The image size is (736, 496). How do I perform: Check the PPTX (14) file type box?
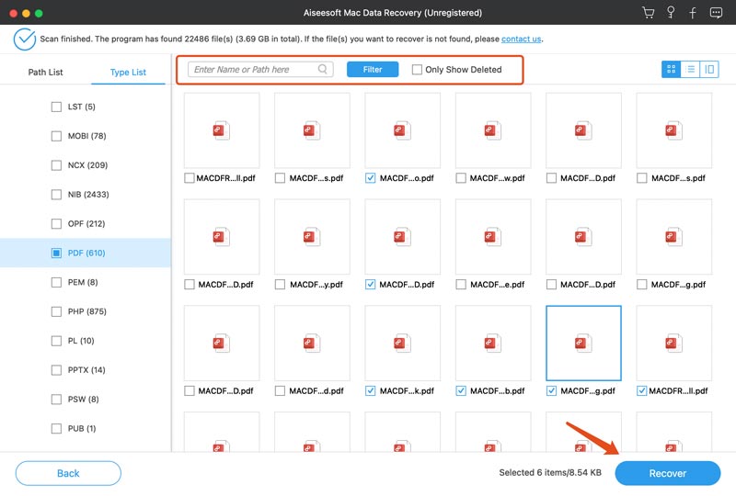[57, 370]
